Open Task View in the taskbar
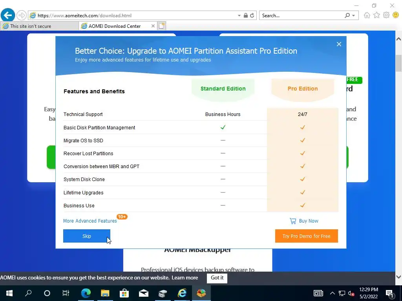Viewport: 402px width, 301px height. coord(66,293)
